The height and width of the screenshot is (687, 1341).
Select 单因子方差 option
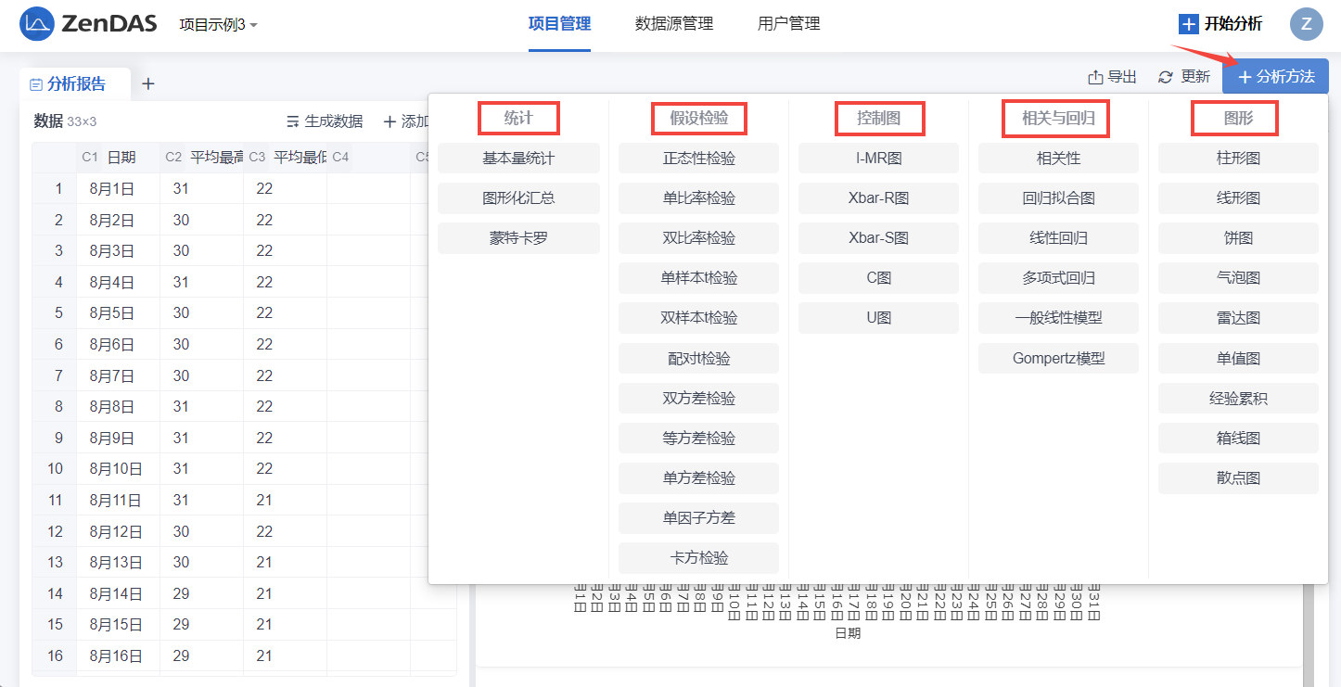coord(698,518)
